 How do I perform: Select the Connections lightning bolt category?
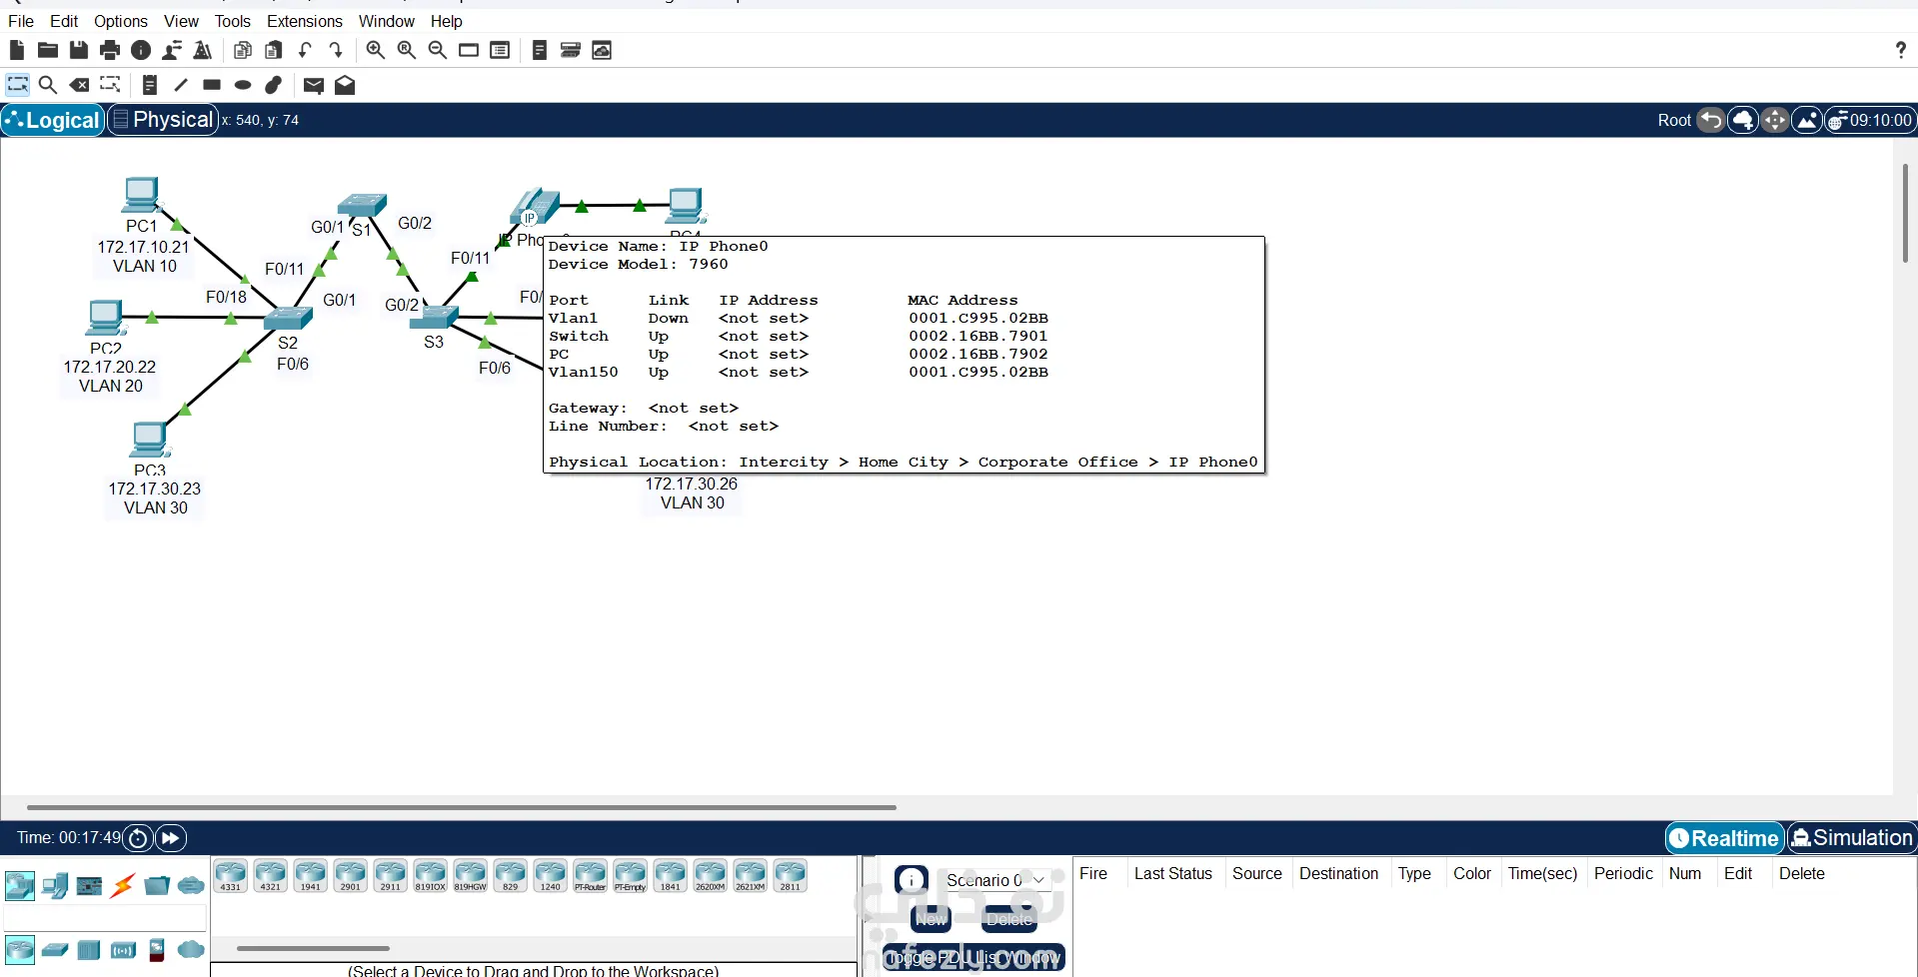tap(123, 885)
